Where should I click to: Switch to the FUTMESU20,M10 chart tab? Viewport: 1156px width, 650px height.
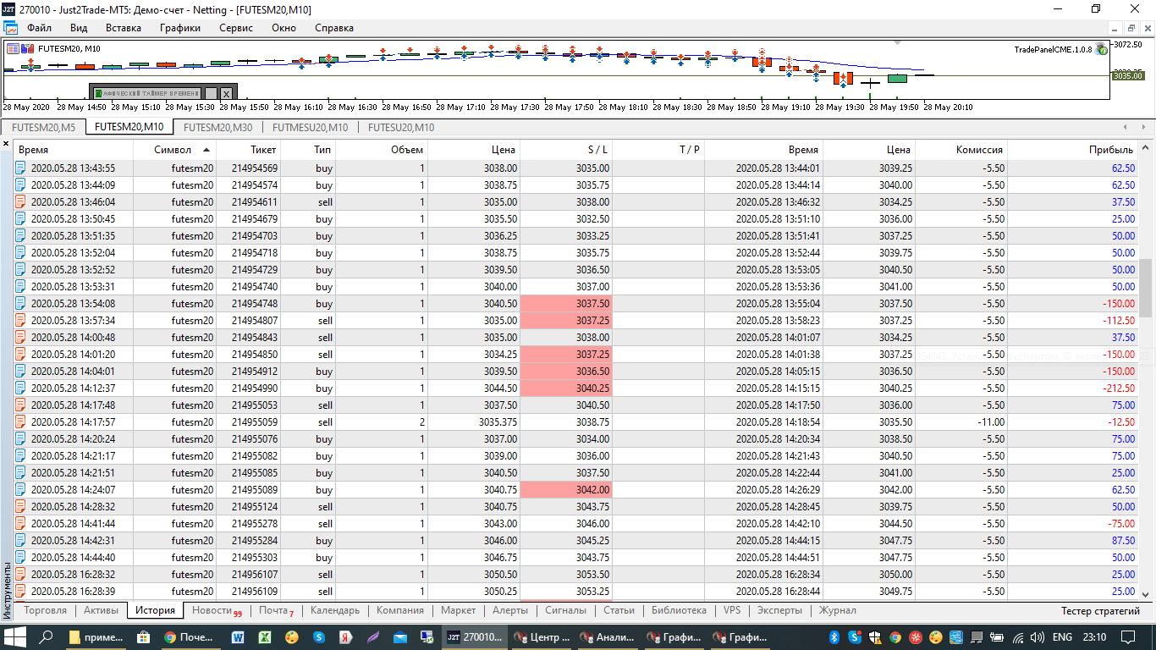coord(310,127)
